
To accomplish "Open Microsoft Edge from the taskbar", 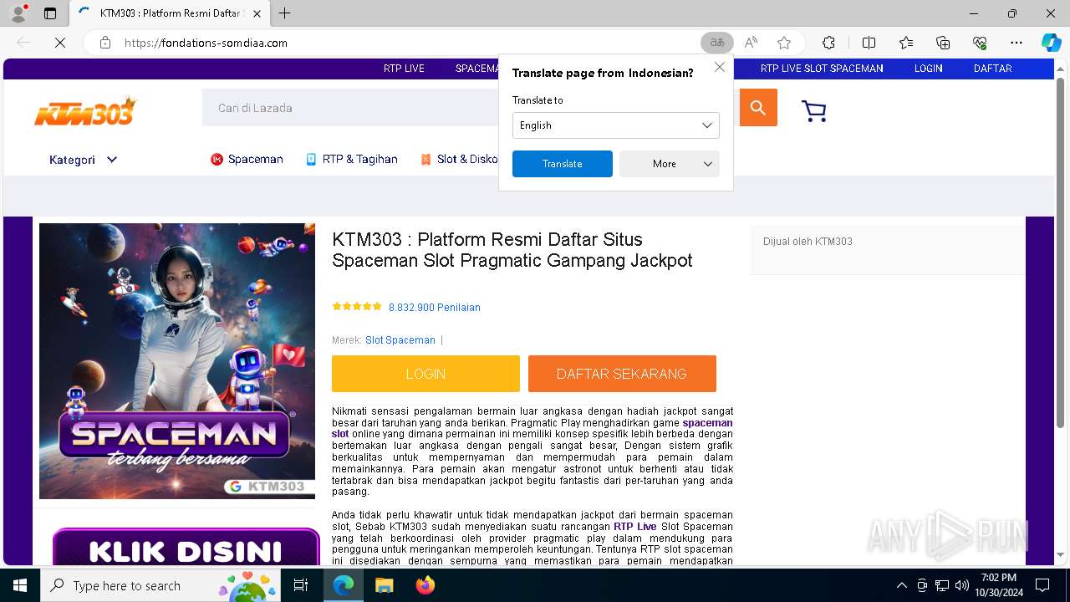I will [x=344, y=585].
